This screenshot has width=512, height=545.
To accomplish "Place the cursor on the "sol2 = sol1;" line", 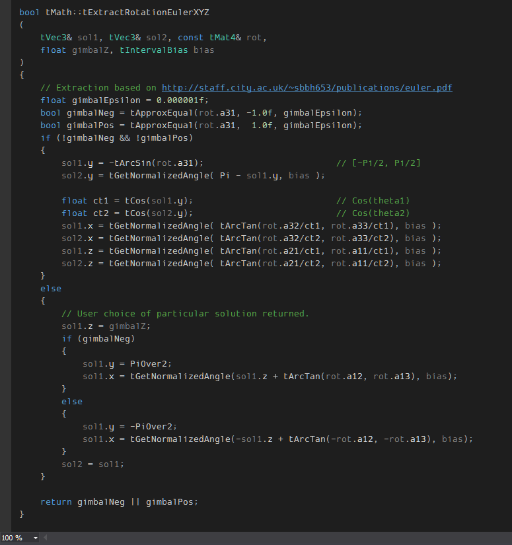I will (x=92, y=464).
